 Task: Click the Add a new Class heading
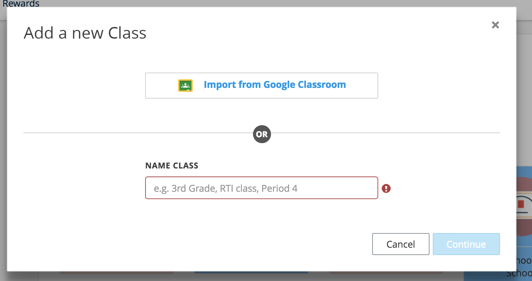click(85, 33)
